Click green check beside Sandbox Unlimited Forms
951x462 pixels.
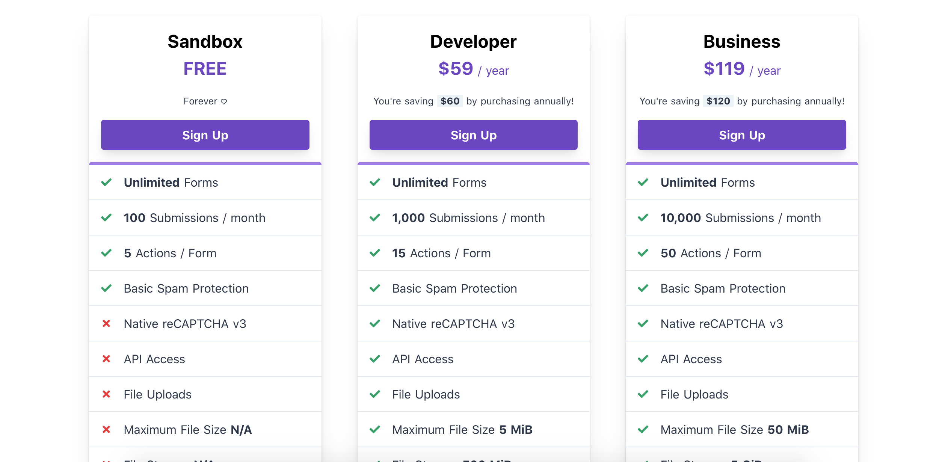pos(106,182)
